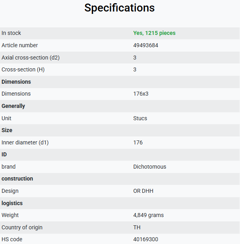Select the 4,849 grams weight value
240x244 pixels.
(149, 215)
